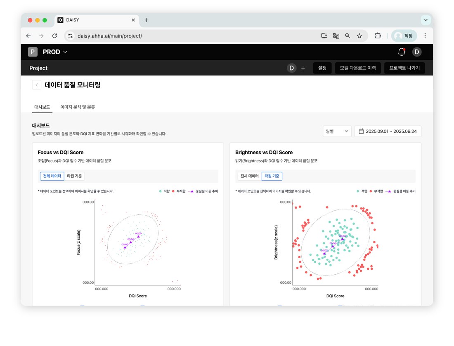Screen dimensions: 454x346
Task: Go back using the browser back arrow
Action: click(28, 36)
